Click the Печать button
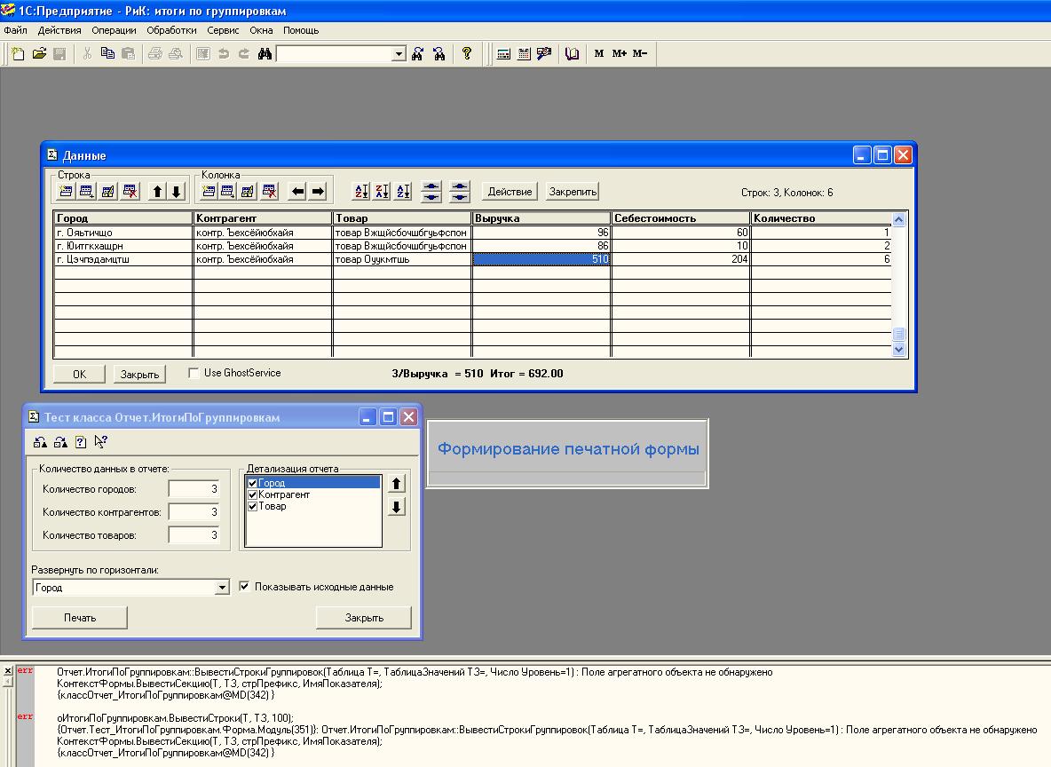 click(x=80, y=618)
